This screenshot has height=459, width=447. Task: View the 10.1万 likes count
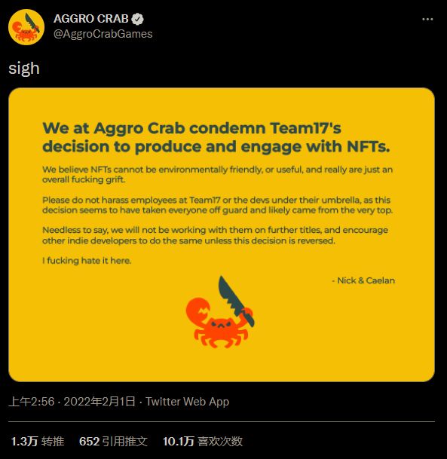(179, 442)
